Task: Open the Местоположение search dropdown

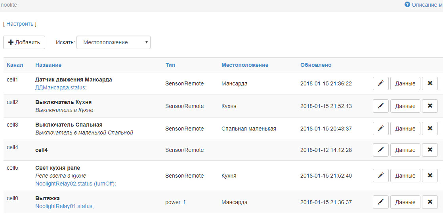Action: pos(113,42)
